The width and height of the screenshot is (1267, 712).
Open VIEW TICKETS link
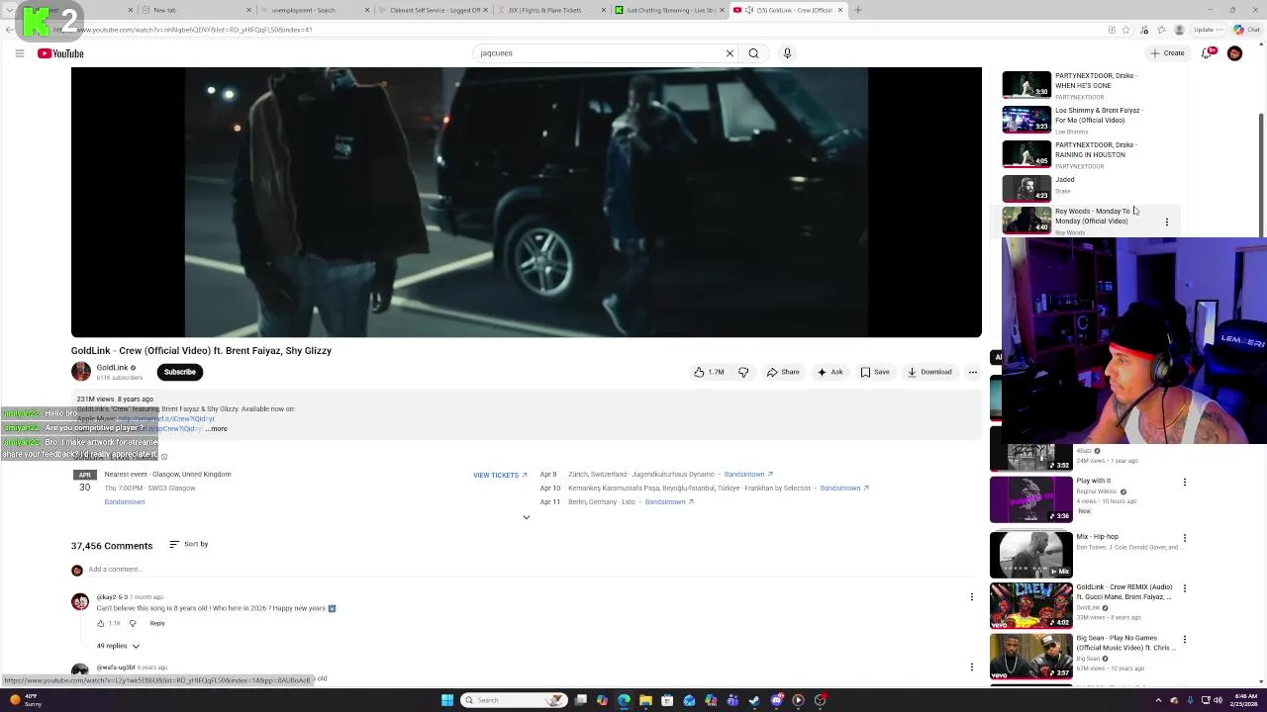(x=500, y=475)
